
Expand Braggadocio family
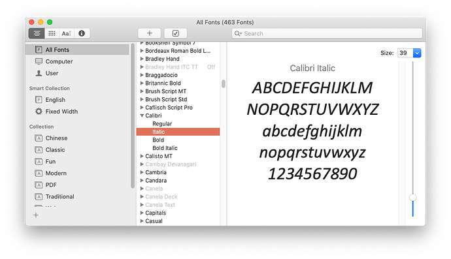[x=142, y=75]
